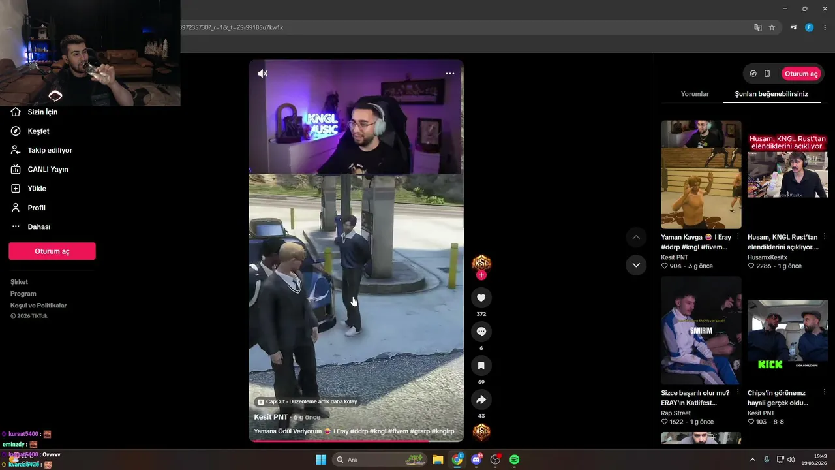Click the Rap Street channel name

[x=676, y=413]
